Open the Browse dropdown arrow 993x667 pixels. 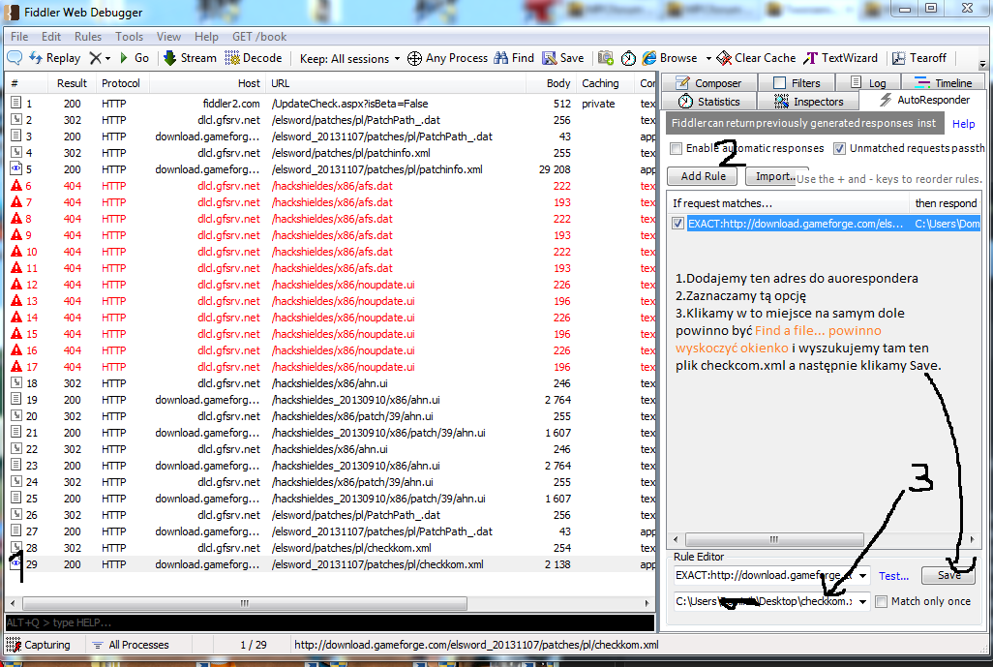tap(708, 58)
